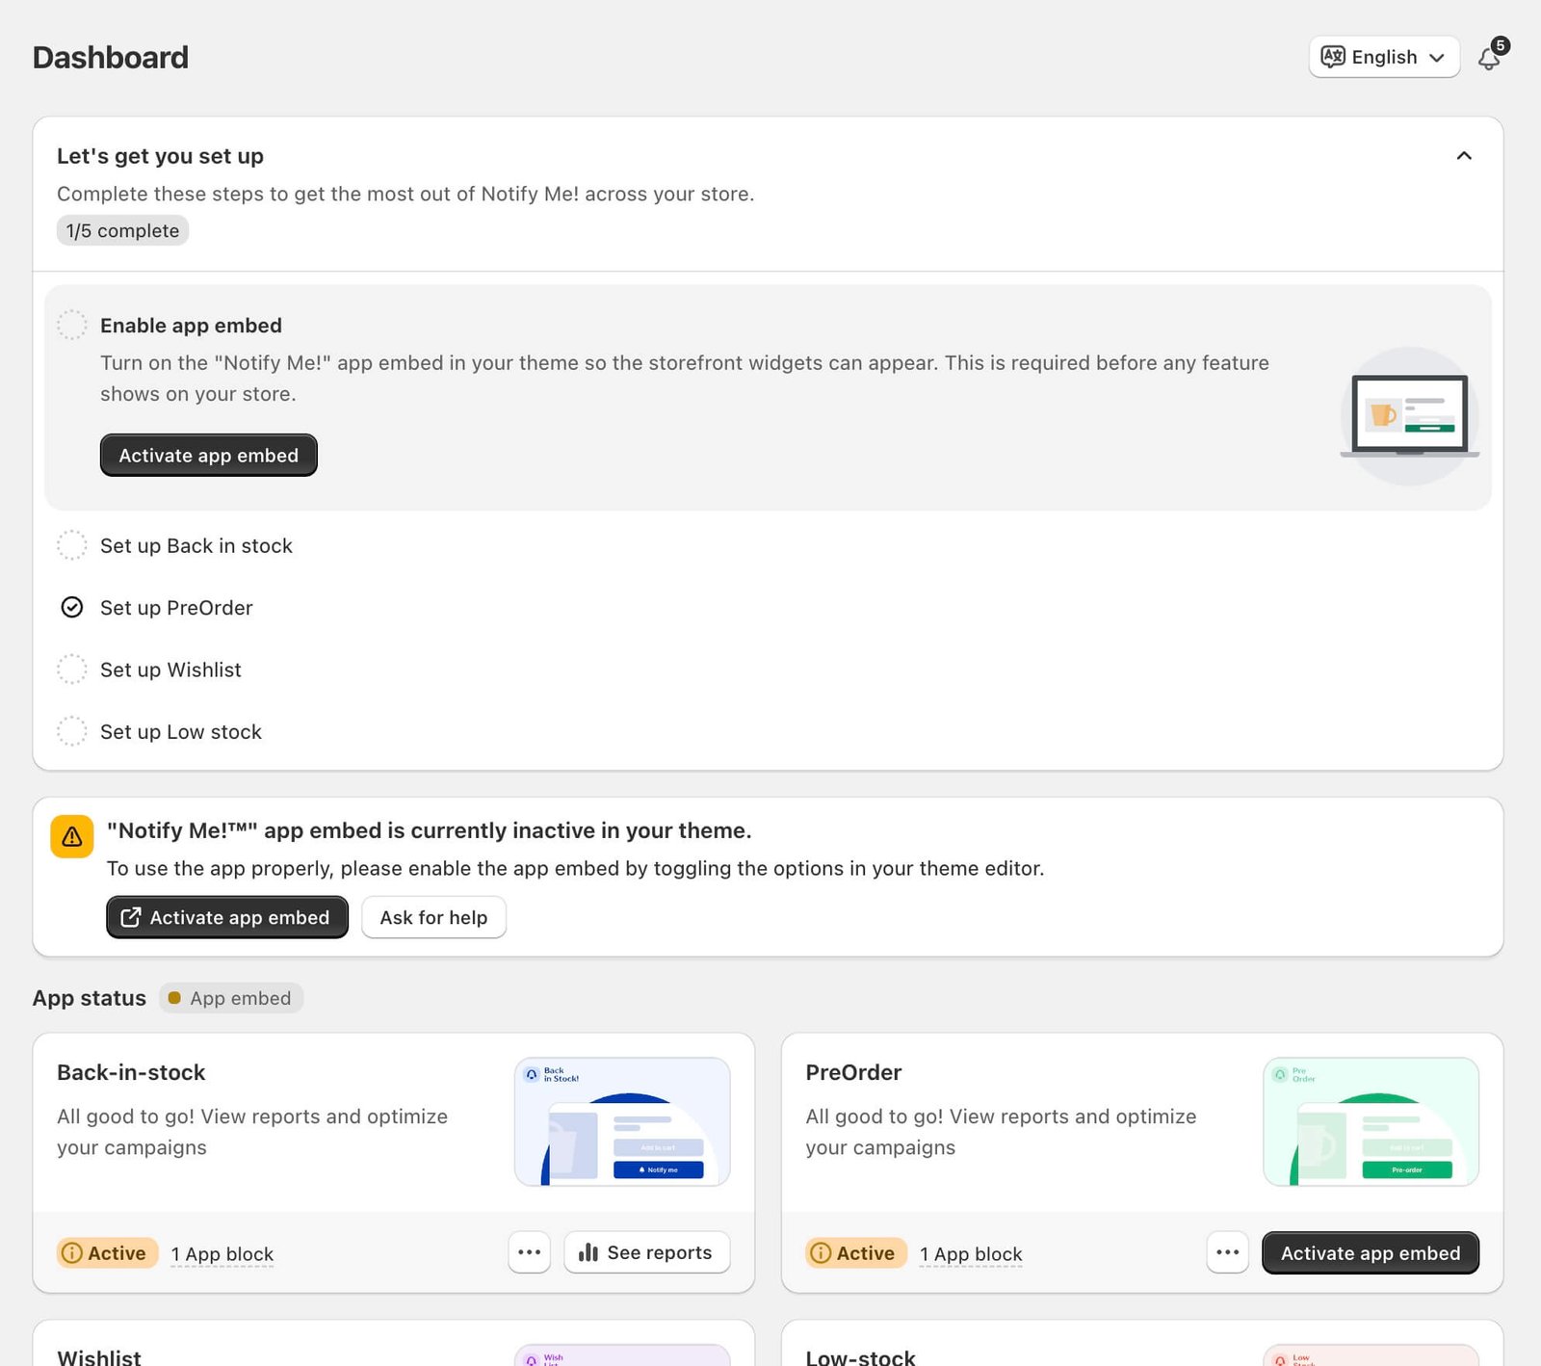Click See reports for Back-in-stock
1541x1366 pixels.
click(x=646, y=1252)
